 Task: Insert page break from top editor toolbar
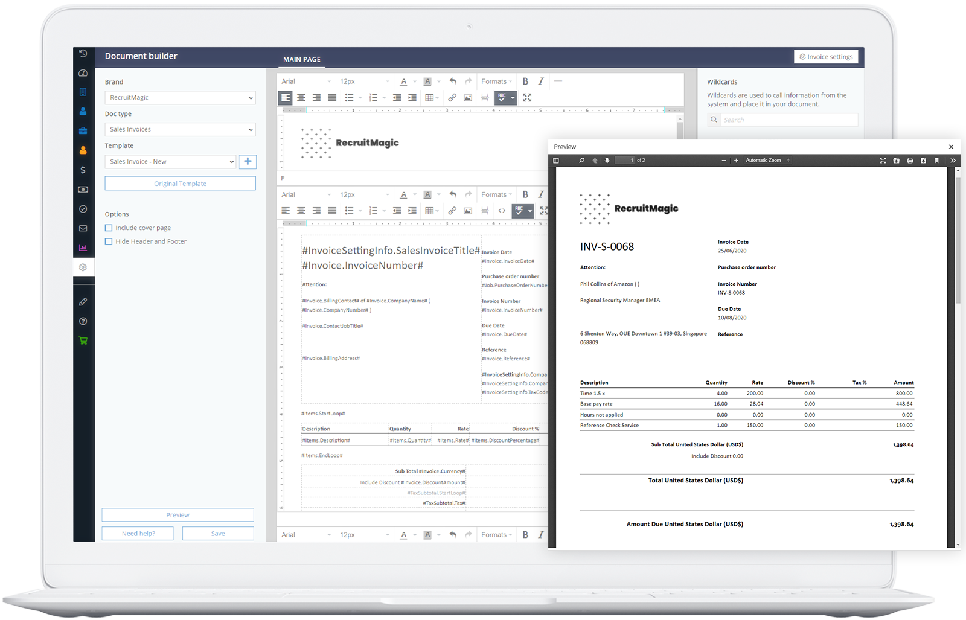pos(485,97)
